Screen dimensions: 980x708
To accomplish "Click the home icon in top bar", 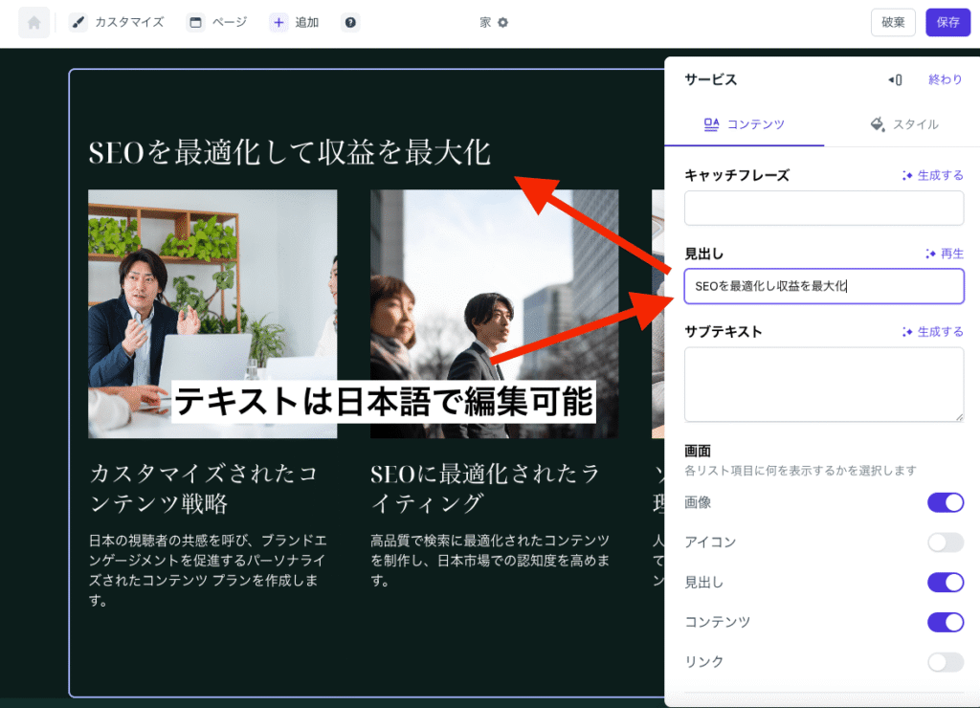I will (x=33, y=23).
